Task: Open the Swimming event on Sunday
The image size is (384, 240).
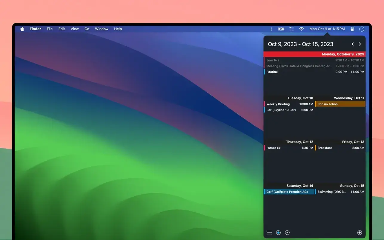Action: [331, 192]
